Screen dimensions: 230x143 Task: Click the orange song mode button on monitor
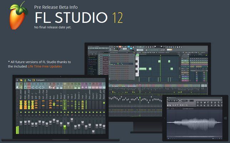tap(120, 47)
